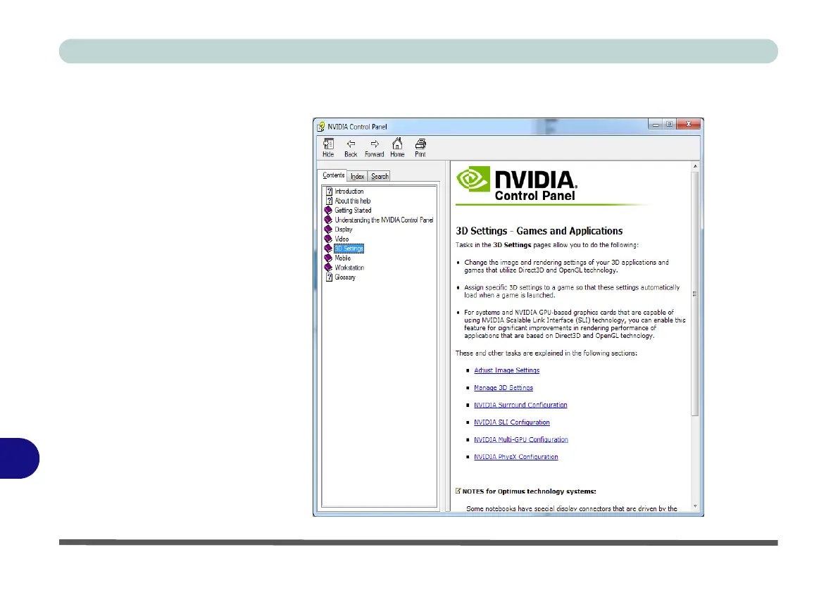838x590 pixels.
Task: Expand the 3D Settings book icon
Action: (328, 249)
